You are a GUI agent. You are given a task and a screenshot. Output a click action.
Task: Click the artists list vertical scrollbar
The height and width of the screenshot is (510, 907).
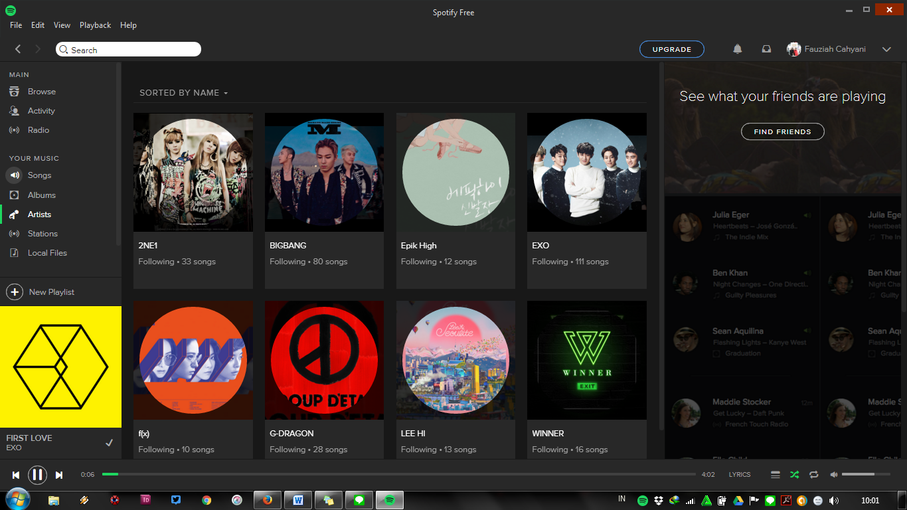point(660,247)
